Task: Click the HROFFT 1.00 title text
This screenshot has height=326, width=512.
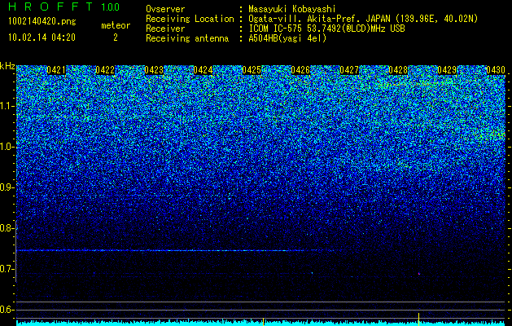Action: (64, 7)
